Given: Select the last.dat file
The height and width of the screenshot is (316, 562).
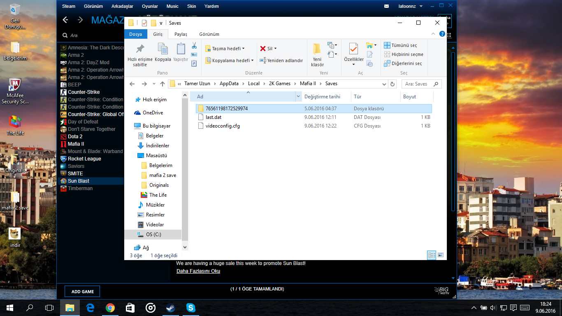Looking at the screenshot, I should coord(314,117).
